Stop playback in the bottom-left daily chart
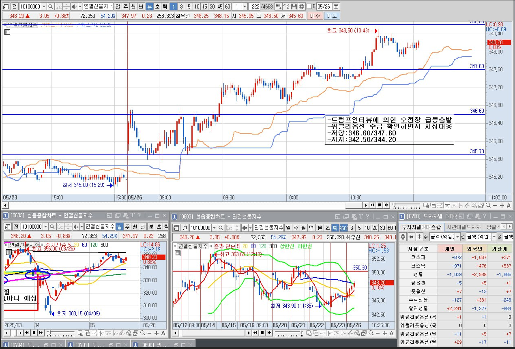This screenshot has width=515, height=349. (34, 333)
